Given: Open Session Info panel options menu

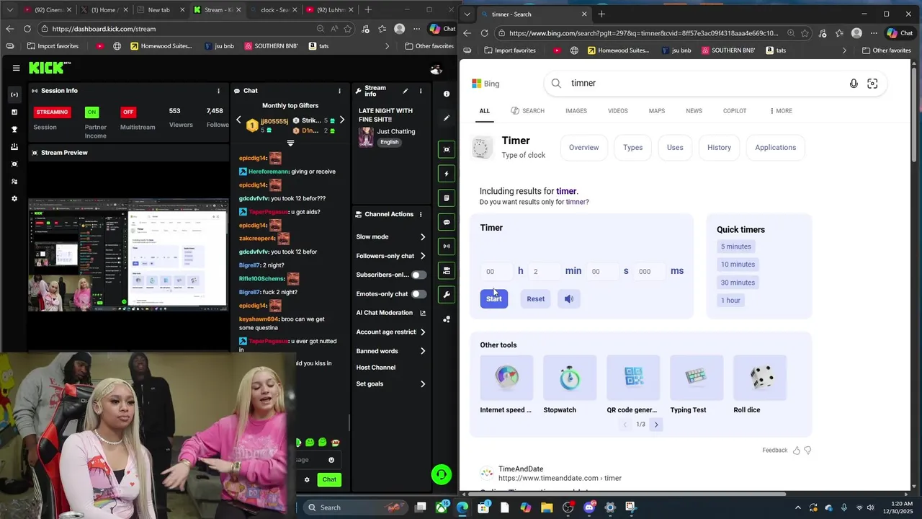Looking at the screenshot, I should 219,91.
